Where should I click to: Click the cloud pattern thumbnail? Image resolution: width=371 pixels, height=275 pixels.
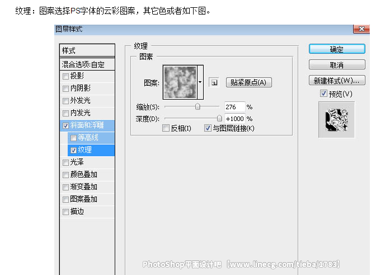180,82
